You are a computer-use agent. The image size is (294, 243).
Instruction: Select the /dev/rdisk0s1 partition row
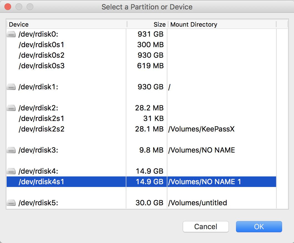[42, 45]
